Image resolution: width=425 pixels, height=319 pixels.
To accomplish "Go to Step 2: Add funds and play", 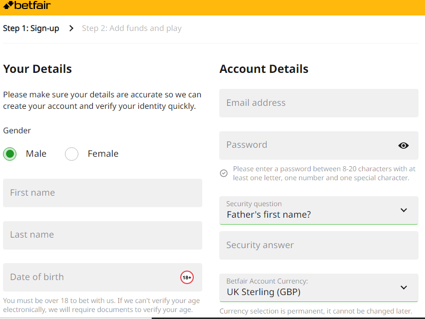I will [132, 28].
